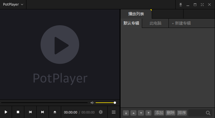The height and width of the screenshot is (118, 215).
Task: Skip to the next track
Action: [43, 112]
